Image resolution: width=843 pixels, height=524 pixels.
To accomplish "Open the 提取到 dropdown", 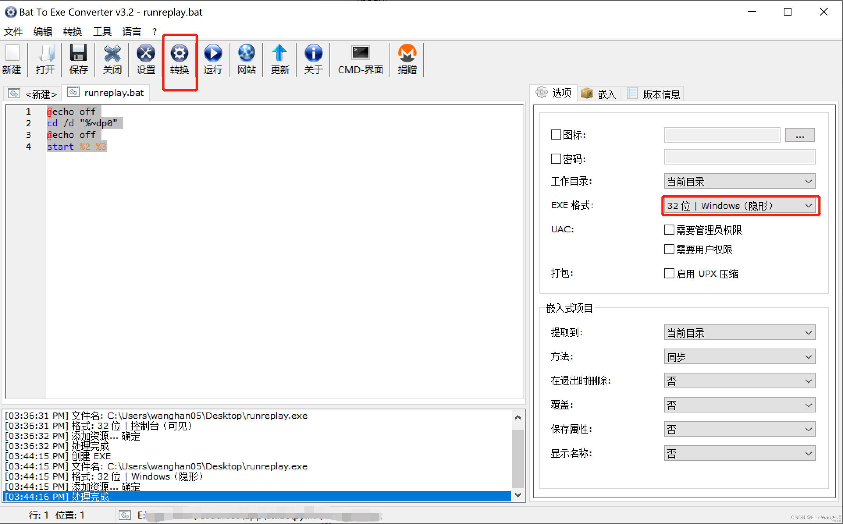I will click(740, 333).
